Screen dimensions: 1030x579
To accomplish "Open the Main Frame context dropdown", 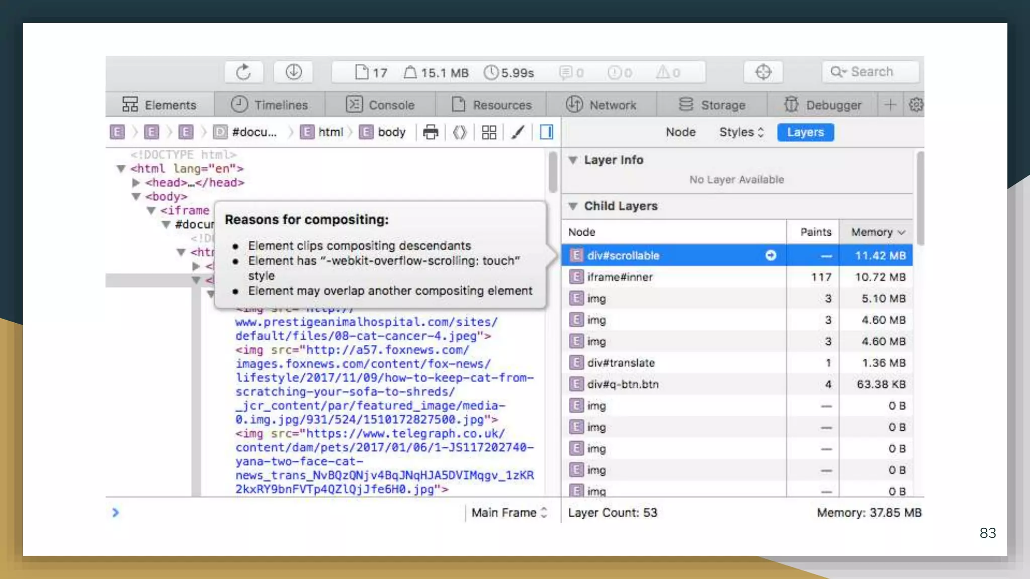I will 509,513.
